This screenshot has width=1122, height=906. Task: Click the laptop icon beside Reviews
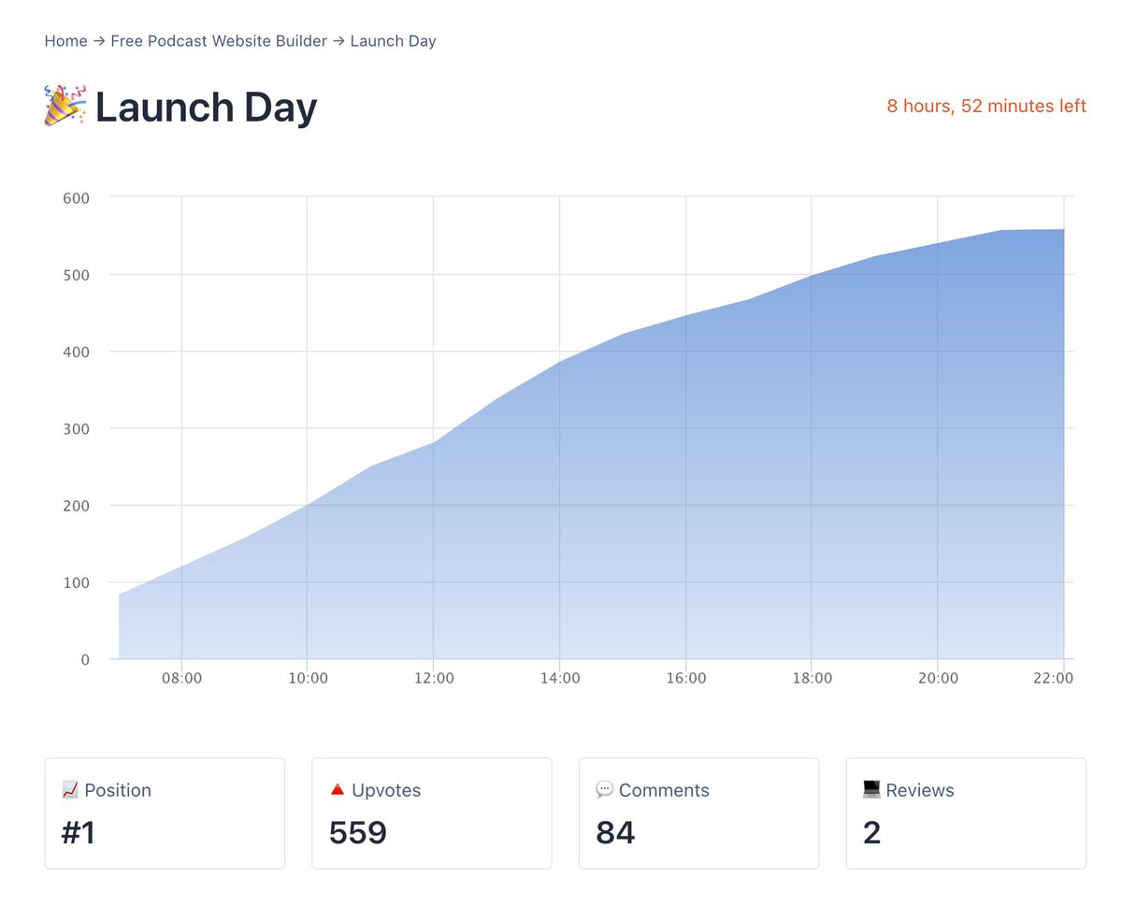tap(871, 790)
